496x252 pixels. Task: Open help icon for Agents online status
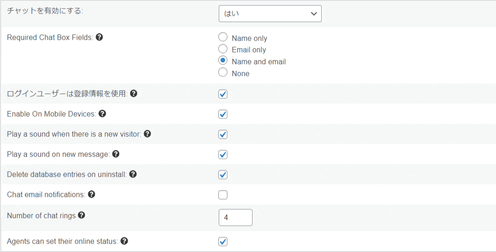[x=124, y=241]
